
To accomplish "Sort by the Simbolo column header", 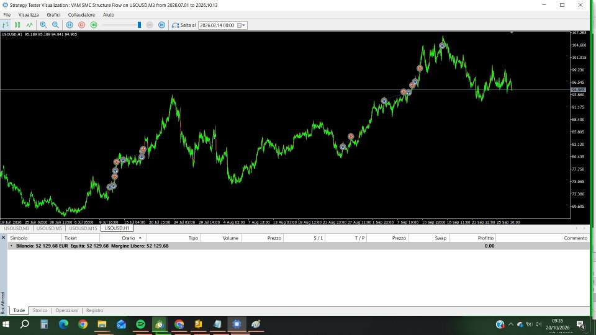I will point(35,238).
